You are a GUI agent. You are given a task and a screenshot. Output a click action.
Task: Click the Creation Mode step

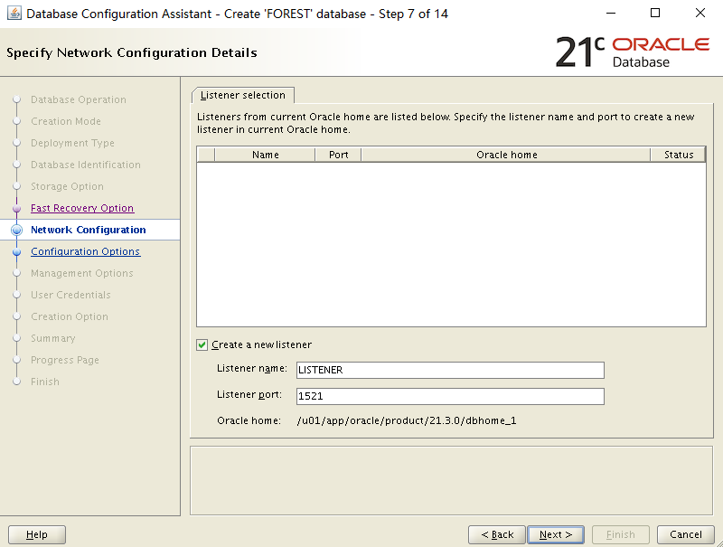(65, 121)
